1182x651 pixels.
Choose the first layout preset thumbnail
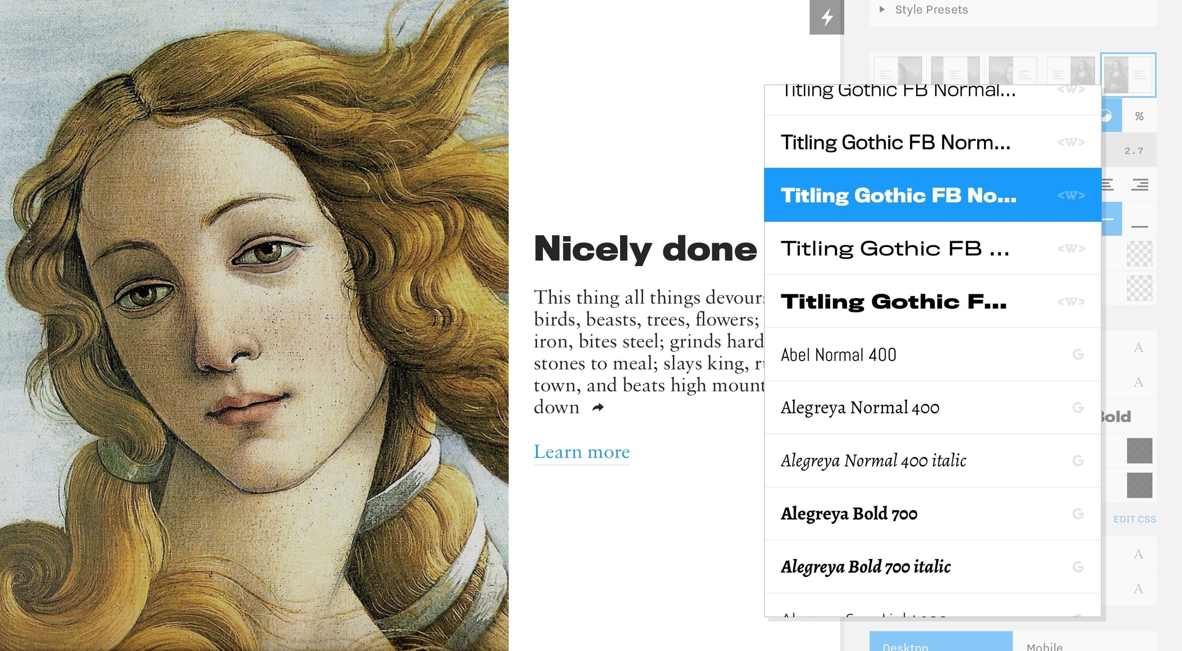pyautogui.click(x=898, y=70)
